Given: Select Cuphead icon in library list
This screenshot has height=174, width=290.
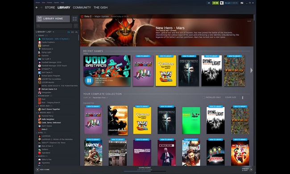Looking at the screenshot, I should coord(40,46).
